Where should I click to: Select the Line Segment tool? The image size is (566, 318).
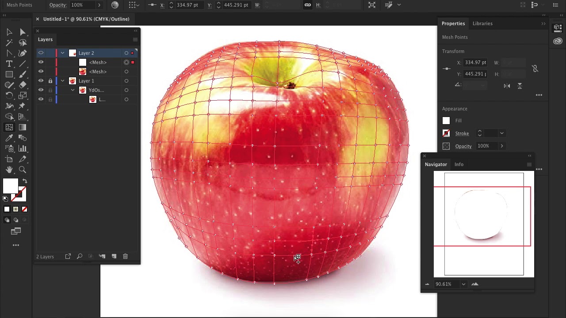coord(23,64)
